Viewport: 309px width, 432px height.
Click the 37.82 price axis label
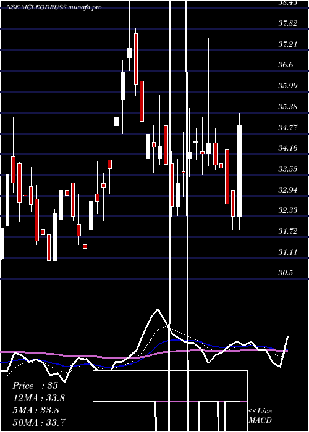[288, 23]
